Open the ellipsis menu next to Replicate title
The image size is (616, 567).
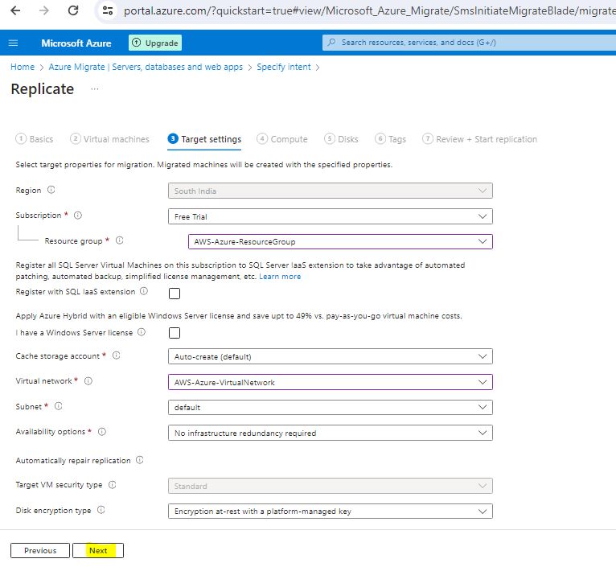[95, 89]
